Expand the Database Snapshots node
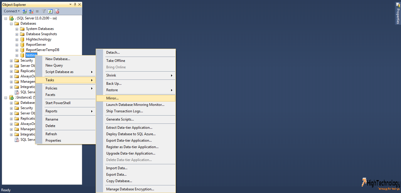 [17, 34]
